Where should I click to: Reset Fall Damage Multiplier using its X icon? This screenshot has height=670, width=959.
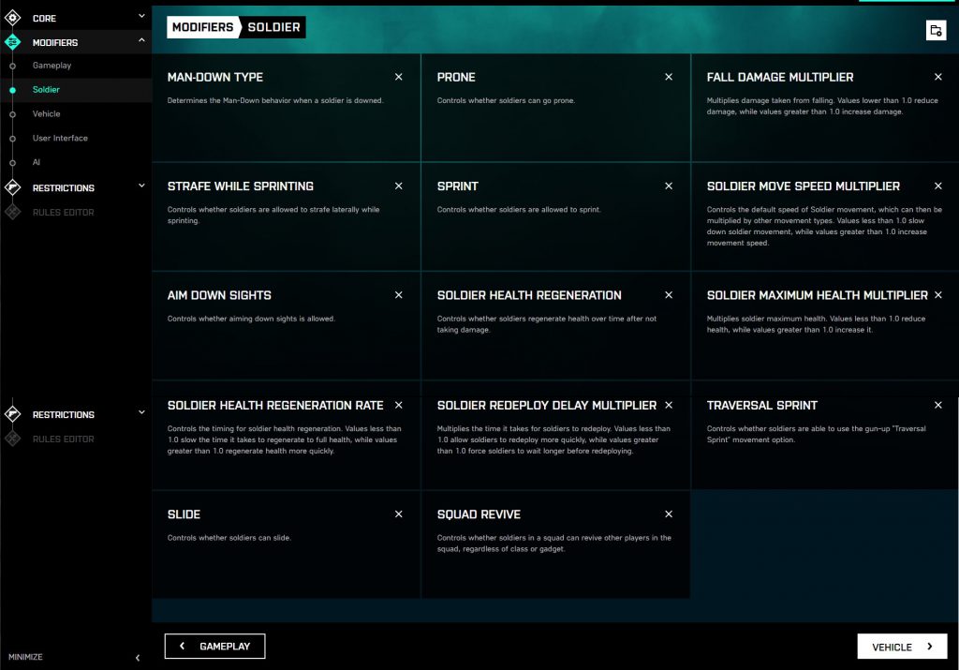(938, 77)
